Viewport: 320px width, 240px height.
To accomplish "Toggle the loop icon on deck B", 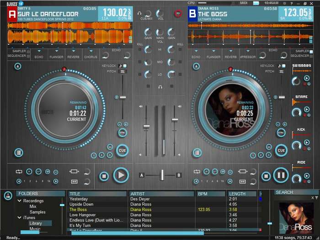I will point(197,171).
